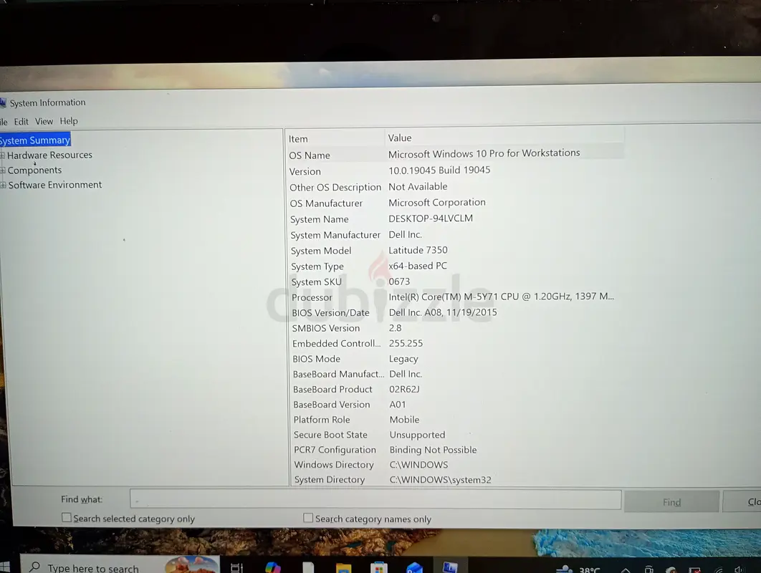Click the value Latitude 7350
Screen dimensions: 761x573
coord(418,251)
